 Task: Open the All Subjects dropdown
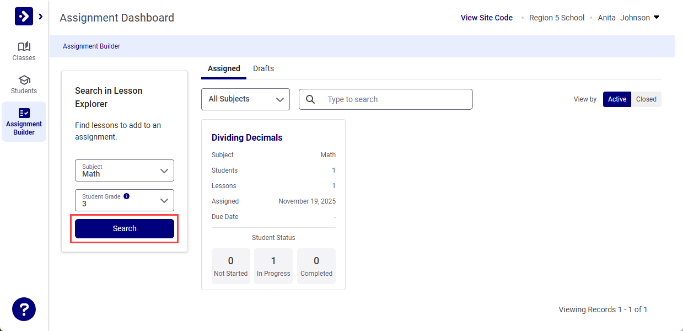click(245, 99)
